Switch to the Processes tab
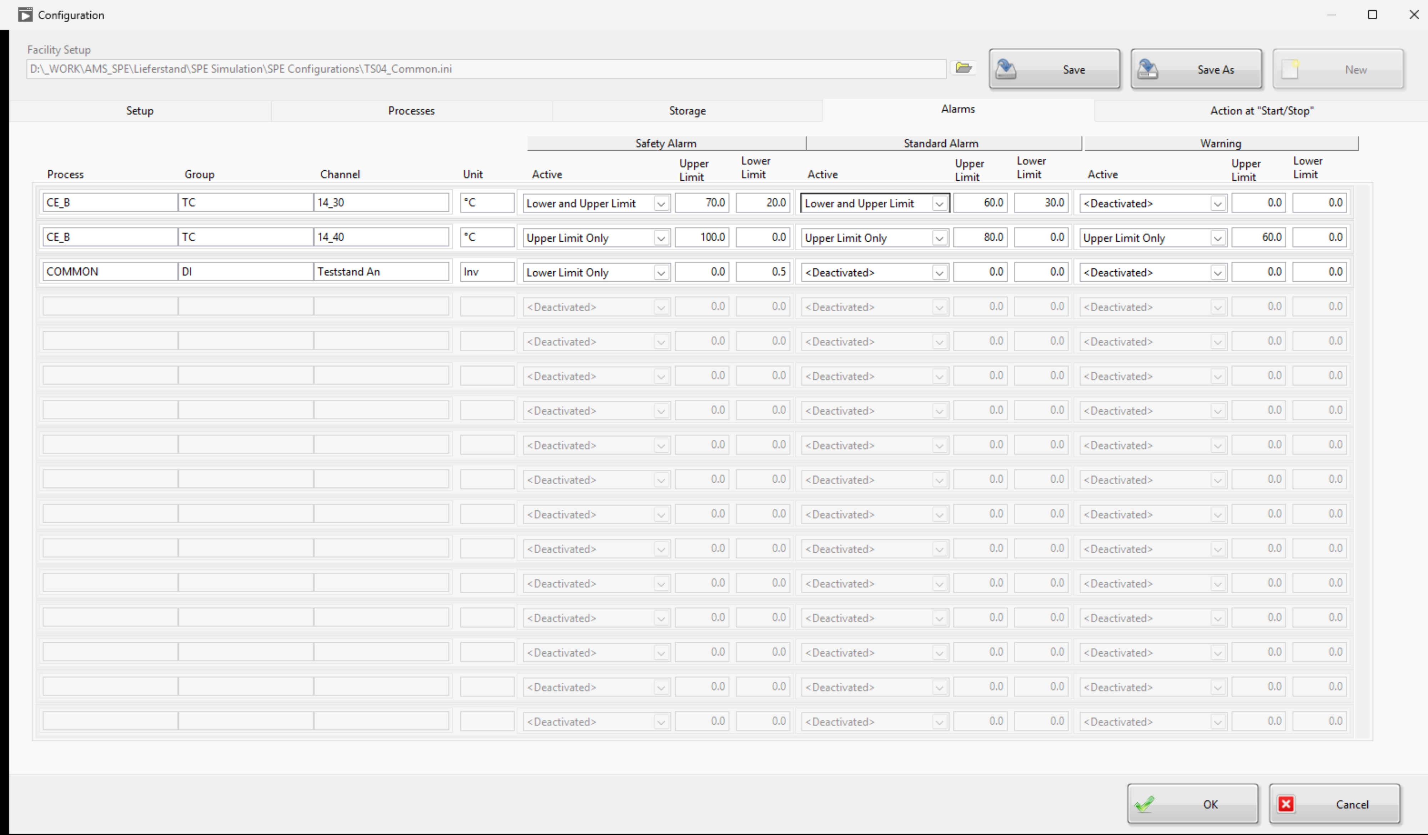This screenshot has width=1428, height=835. click(411, 110)
